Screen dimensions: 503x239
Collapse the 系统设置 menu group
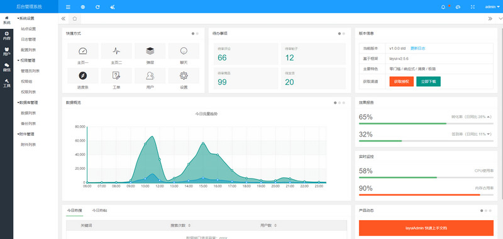26,18
